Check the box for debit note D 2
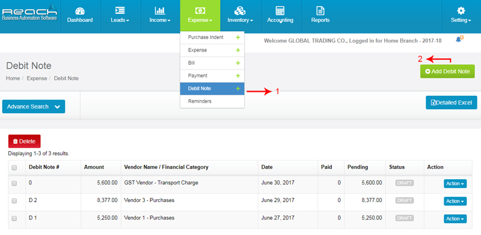This screenshot has height=235, width=481. [14, 201]
